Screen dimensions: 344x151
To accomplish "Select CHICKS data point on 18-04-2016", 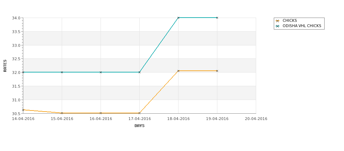I will pos(179,71).
